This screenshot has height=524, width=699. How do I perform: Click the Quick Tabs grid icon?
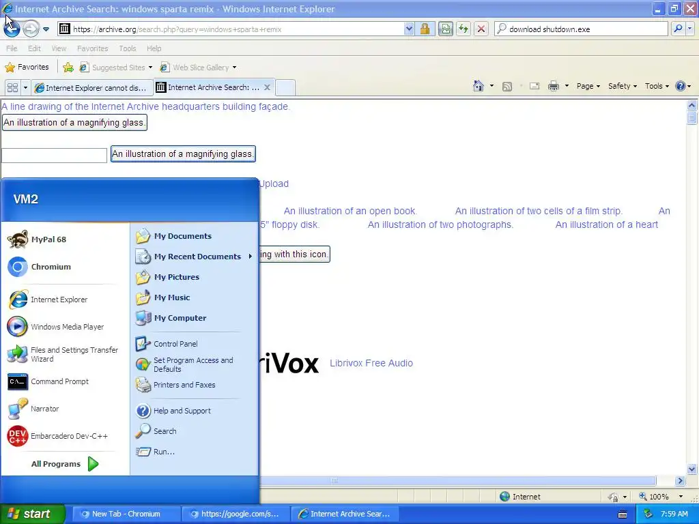tap(12, 87)
